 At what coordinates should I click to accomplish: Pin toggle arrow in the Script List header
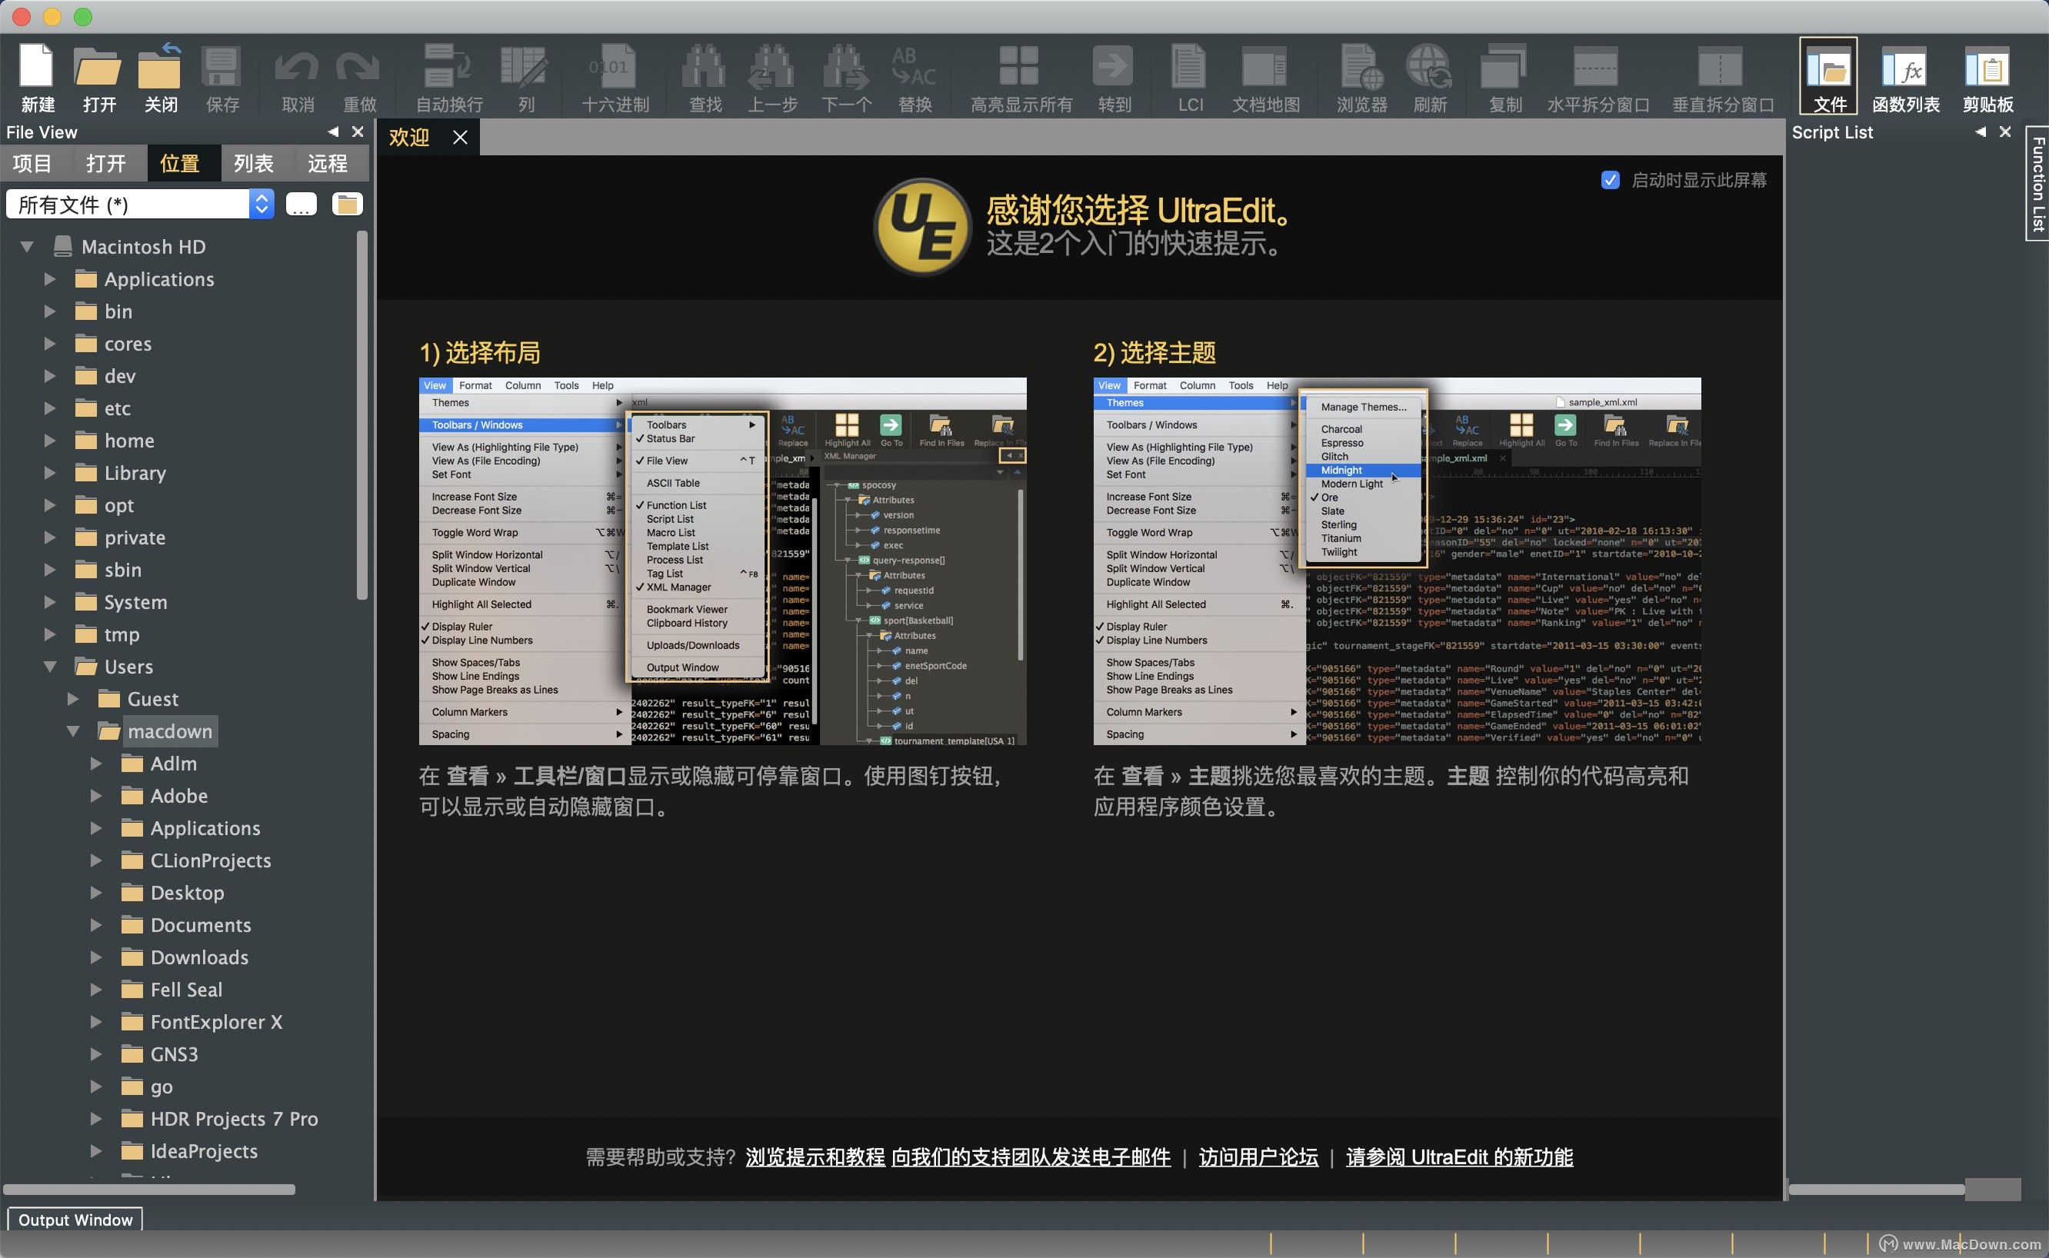[1980, 131]
